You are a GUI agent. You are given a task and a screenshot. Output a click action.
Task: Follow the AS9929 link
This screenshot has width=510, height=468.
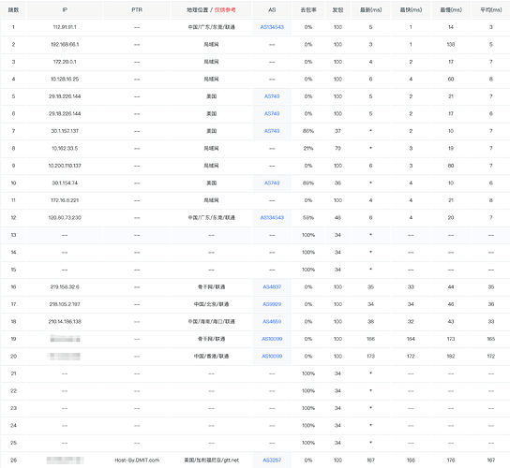pos(272,304)
